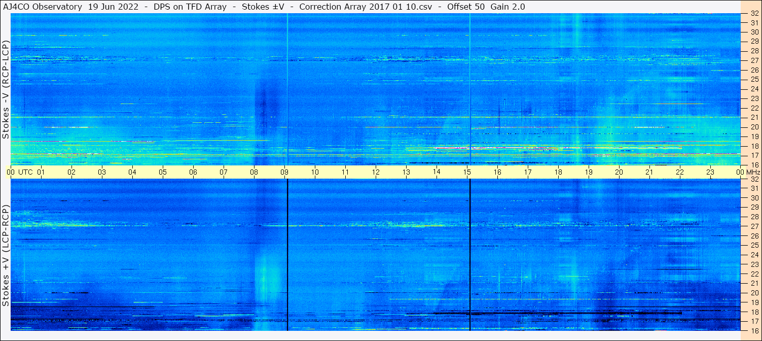
Task: Pick the 14 hour tick on time axis
Action: [437, 172]
